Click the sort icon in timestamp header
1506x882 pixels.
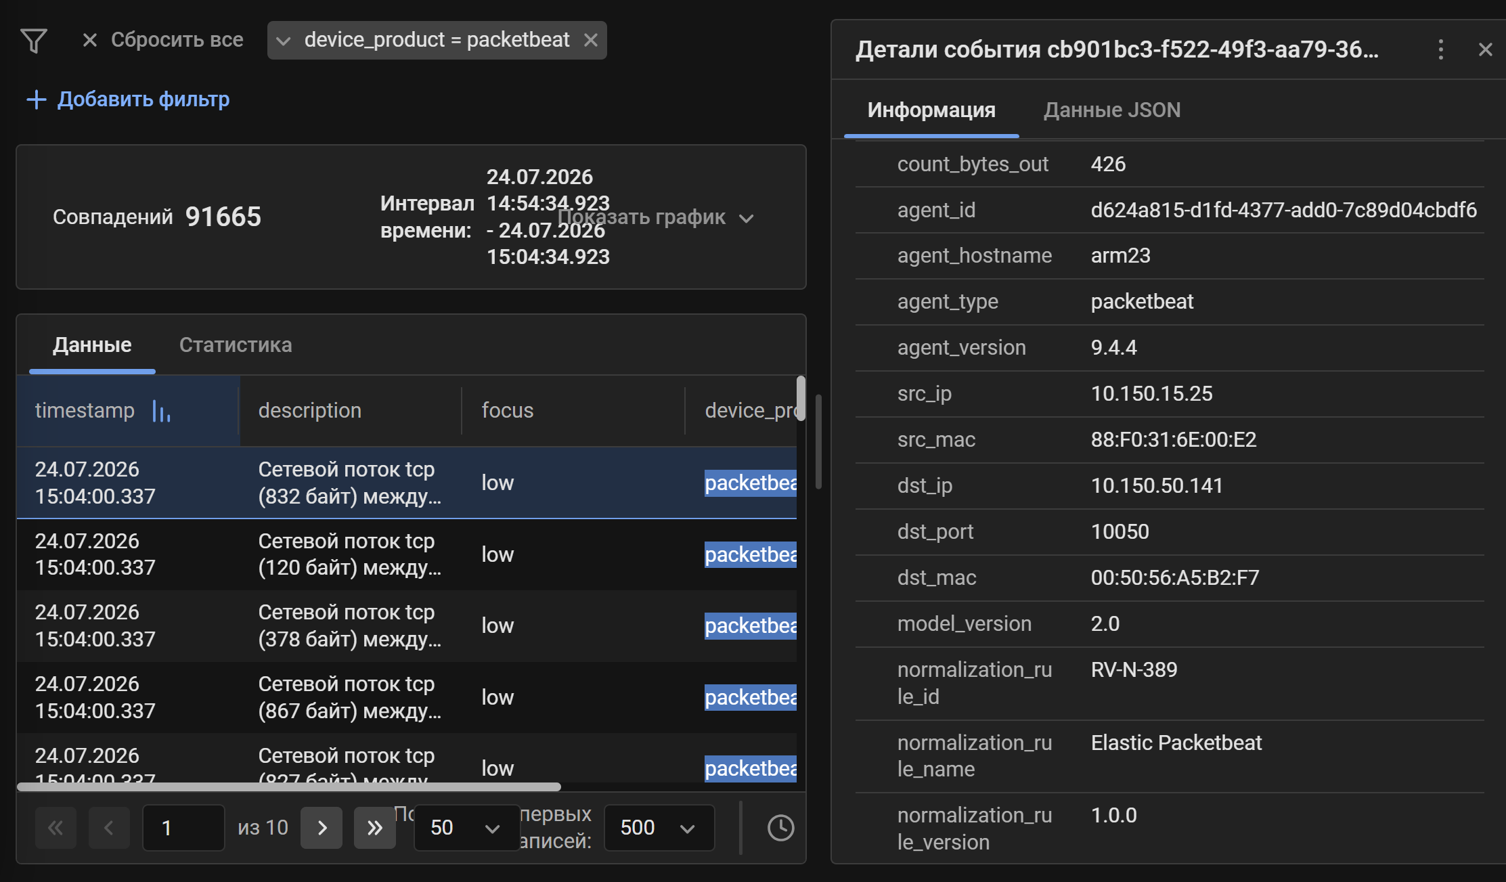coord(161,411)
